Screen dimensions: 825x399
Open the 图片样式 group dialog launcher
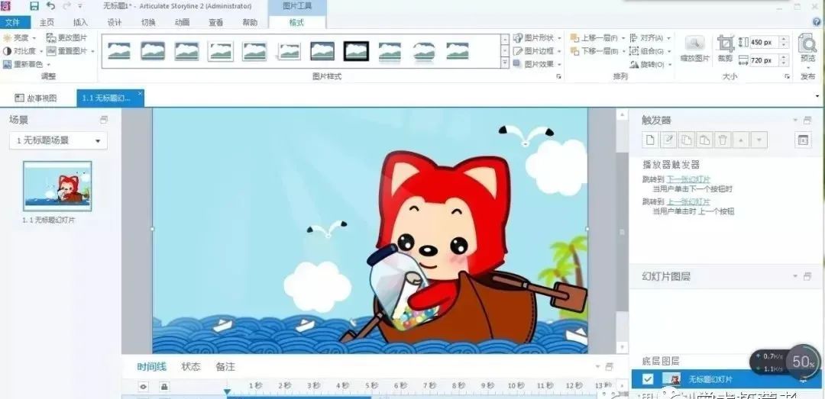[x=558, y=77]
